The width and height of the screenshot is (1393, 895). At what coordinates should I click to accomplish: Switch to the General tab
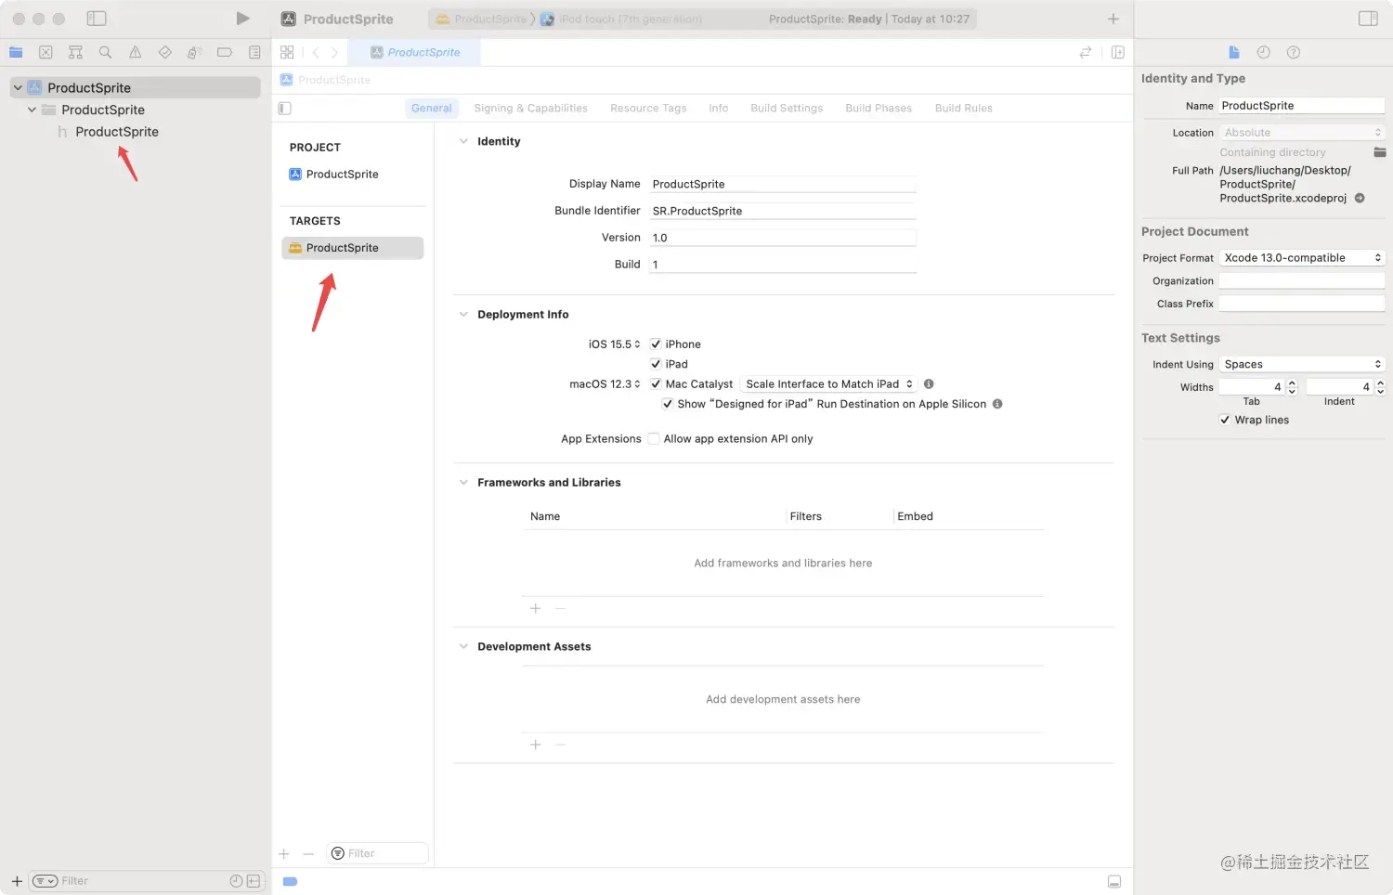click(432, 109)
